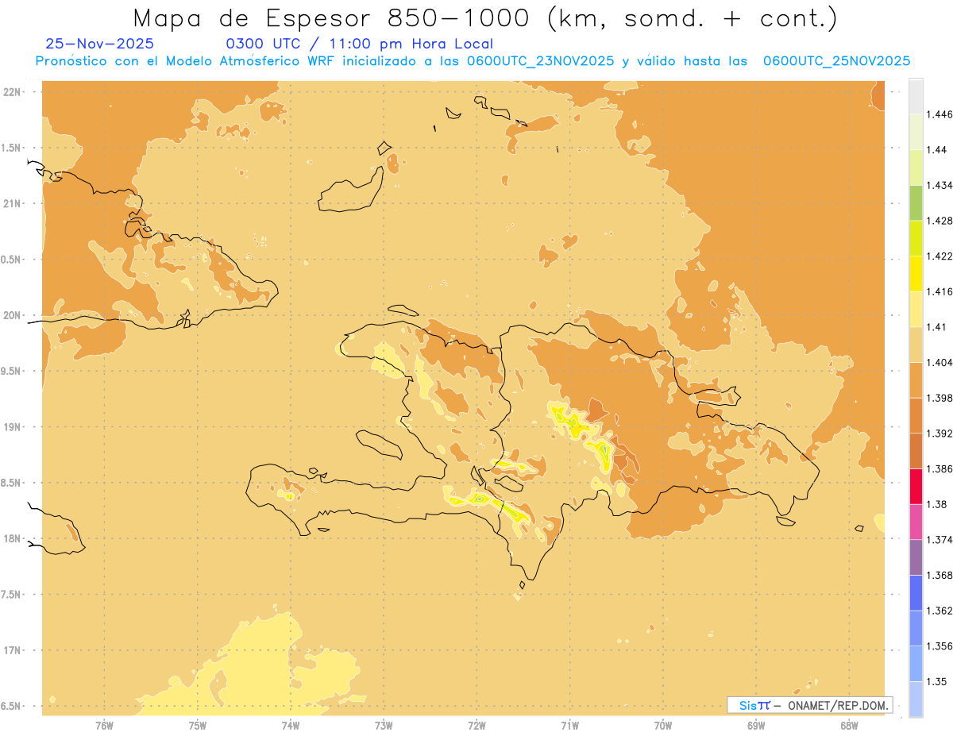The width and height of the screenshot is (953, 736).
Task: Click the longitude label '68W'
Action: tap(849, 726)
